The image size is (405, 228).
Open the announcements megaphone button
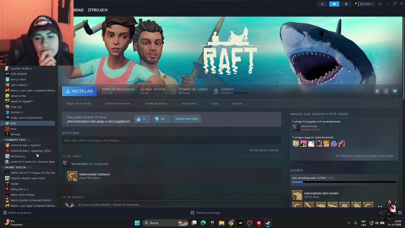tap(334, 4)
